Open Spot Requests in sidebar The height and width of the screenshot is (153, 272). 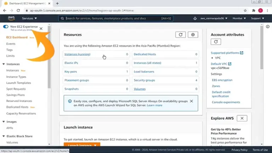[x=16, y=89]
